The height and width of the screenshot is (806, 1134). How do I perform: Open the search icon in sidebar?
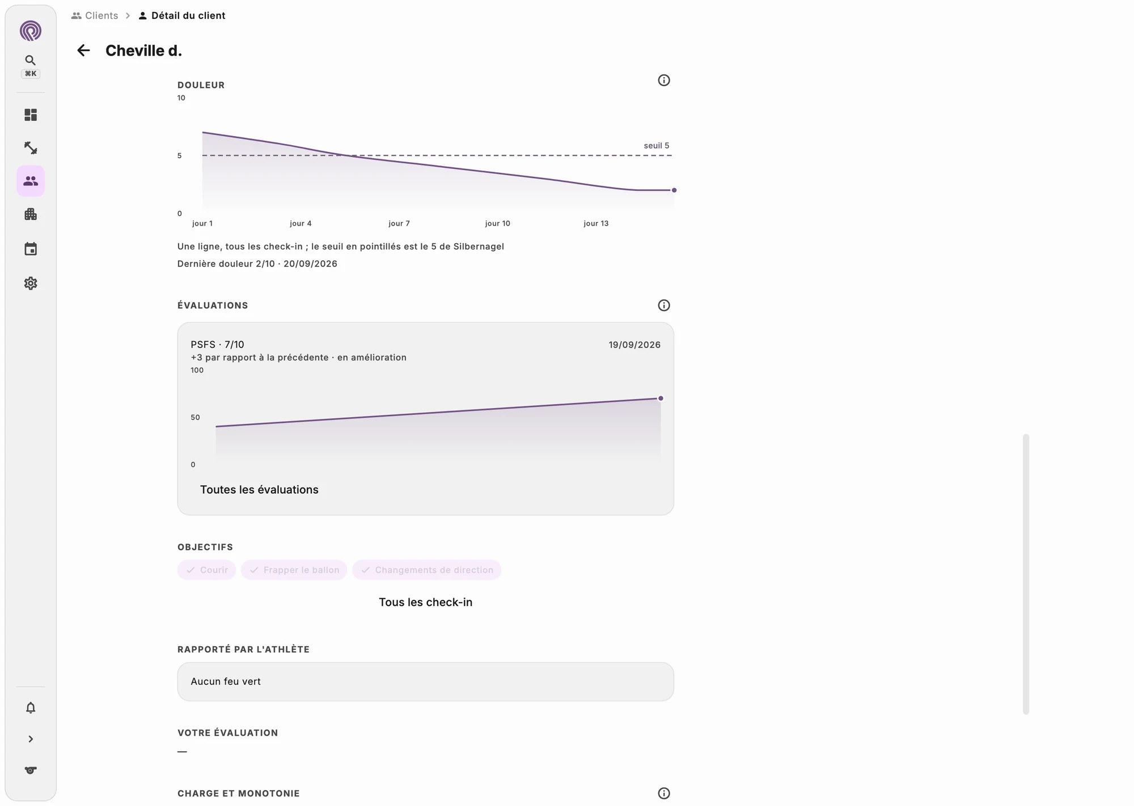[31, 60]
